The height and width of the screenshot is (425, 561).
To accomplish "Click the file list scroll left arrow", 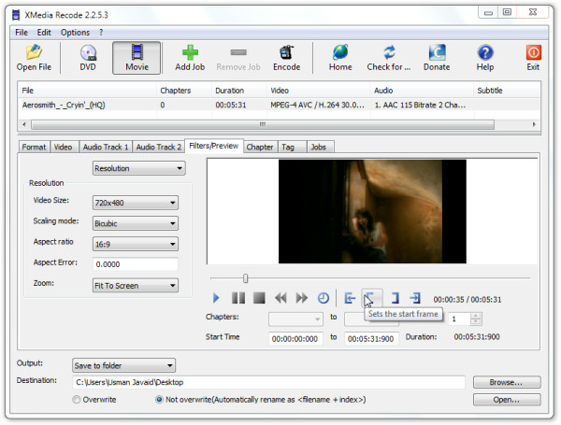I will (x=24, y=124).
